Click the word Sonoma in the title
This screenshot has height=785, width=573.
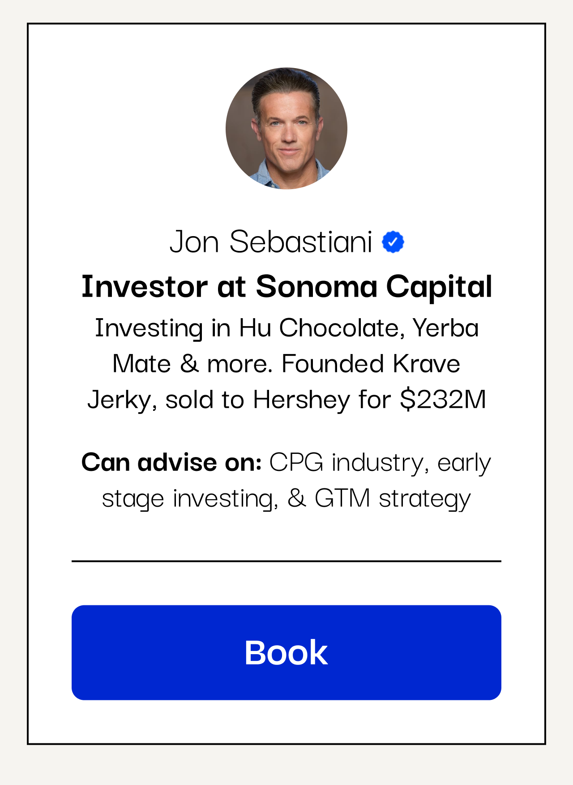(x=316, y=287)
